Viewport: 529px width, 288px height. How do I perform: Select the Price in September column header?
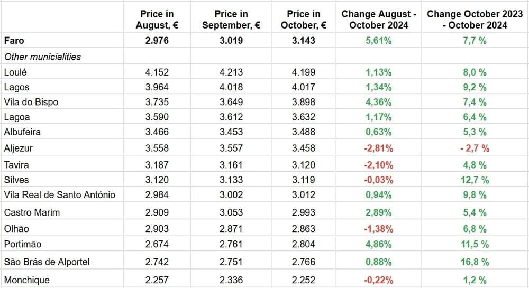coord(231,19)
